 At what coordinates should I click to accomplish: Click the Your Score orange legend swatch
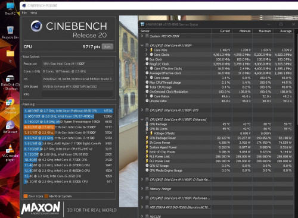tap(26, 196)
